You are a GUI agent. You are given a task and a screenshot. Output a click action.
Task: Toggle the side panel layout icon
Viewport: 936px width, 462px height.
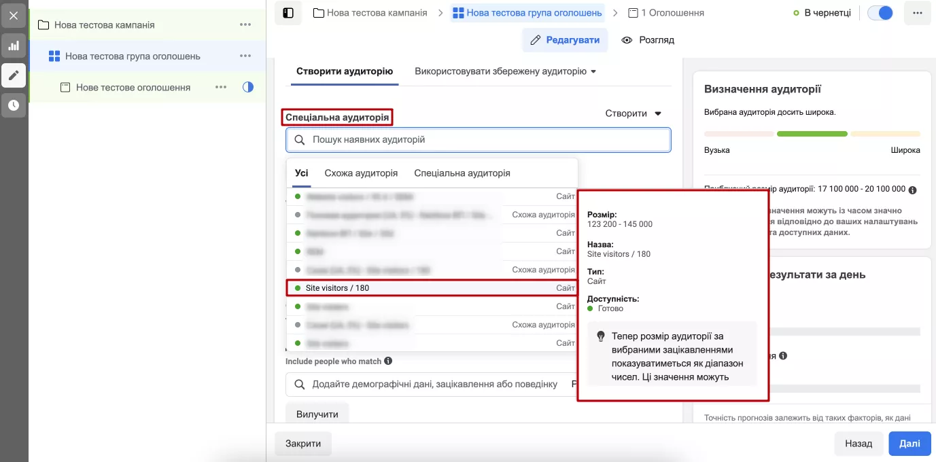pyautogui.click(x=288, y=13)
